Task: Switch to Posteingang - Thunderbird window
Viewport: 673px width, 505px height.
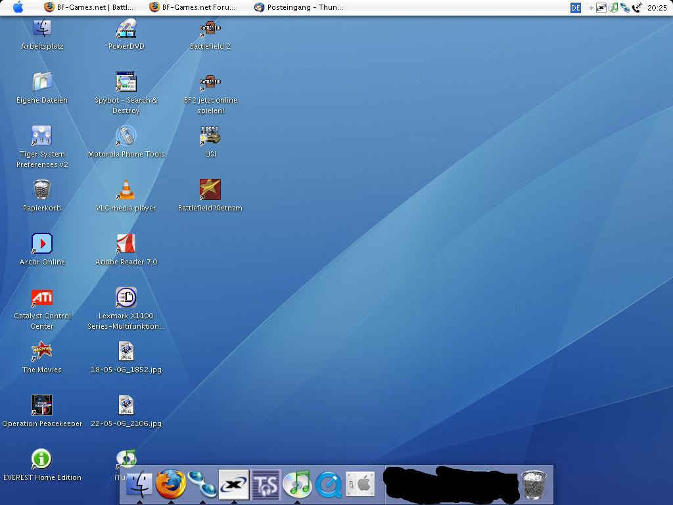Action: pos(299,7)
